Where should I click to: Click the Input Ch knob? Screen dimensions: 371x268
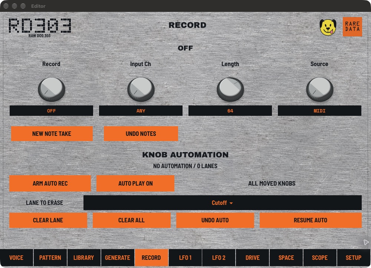coord(141,89)
